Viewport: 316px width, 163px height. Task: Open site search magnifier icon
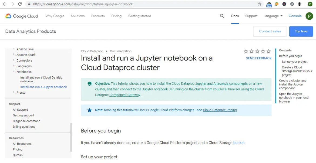[x=222, y=16]
